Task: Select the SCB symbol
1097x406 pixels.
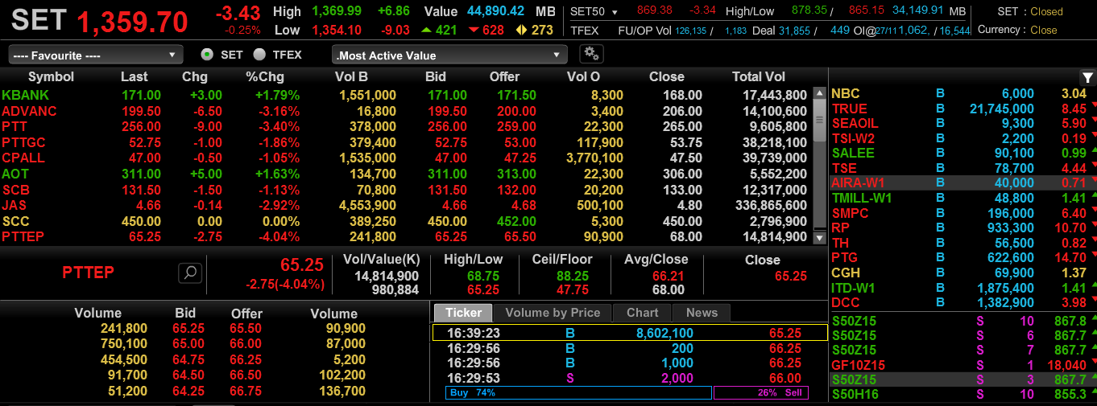Action: 15,190
